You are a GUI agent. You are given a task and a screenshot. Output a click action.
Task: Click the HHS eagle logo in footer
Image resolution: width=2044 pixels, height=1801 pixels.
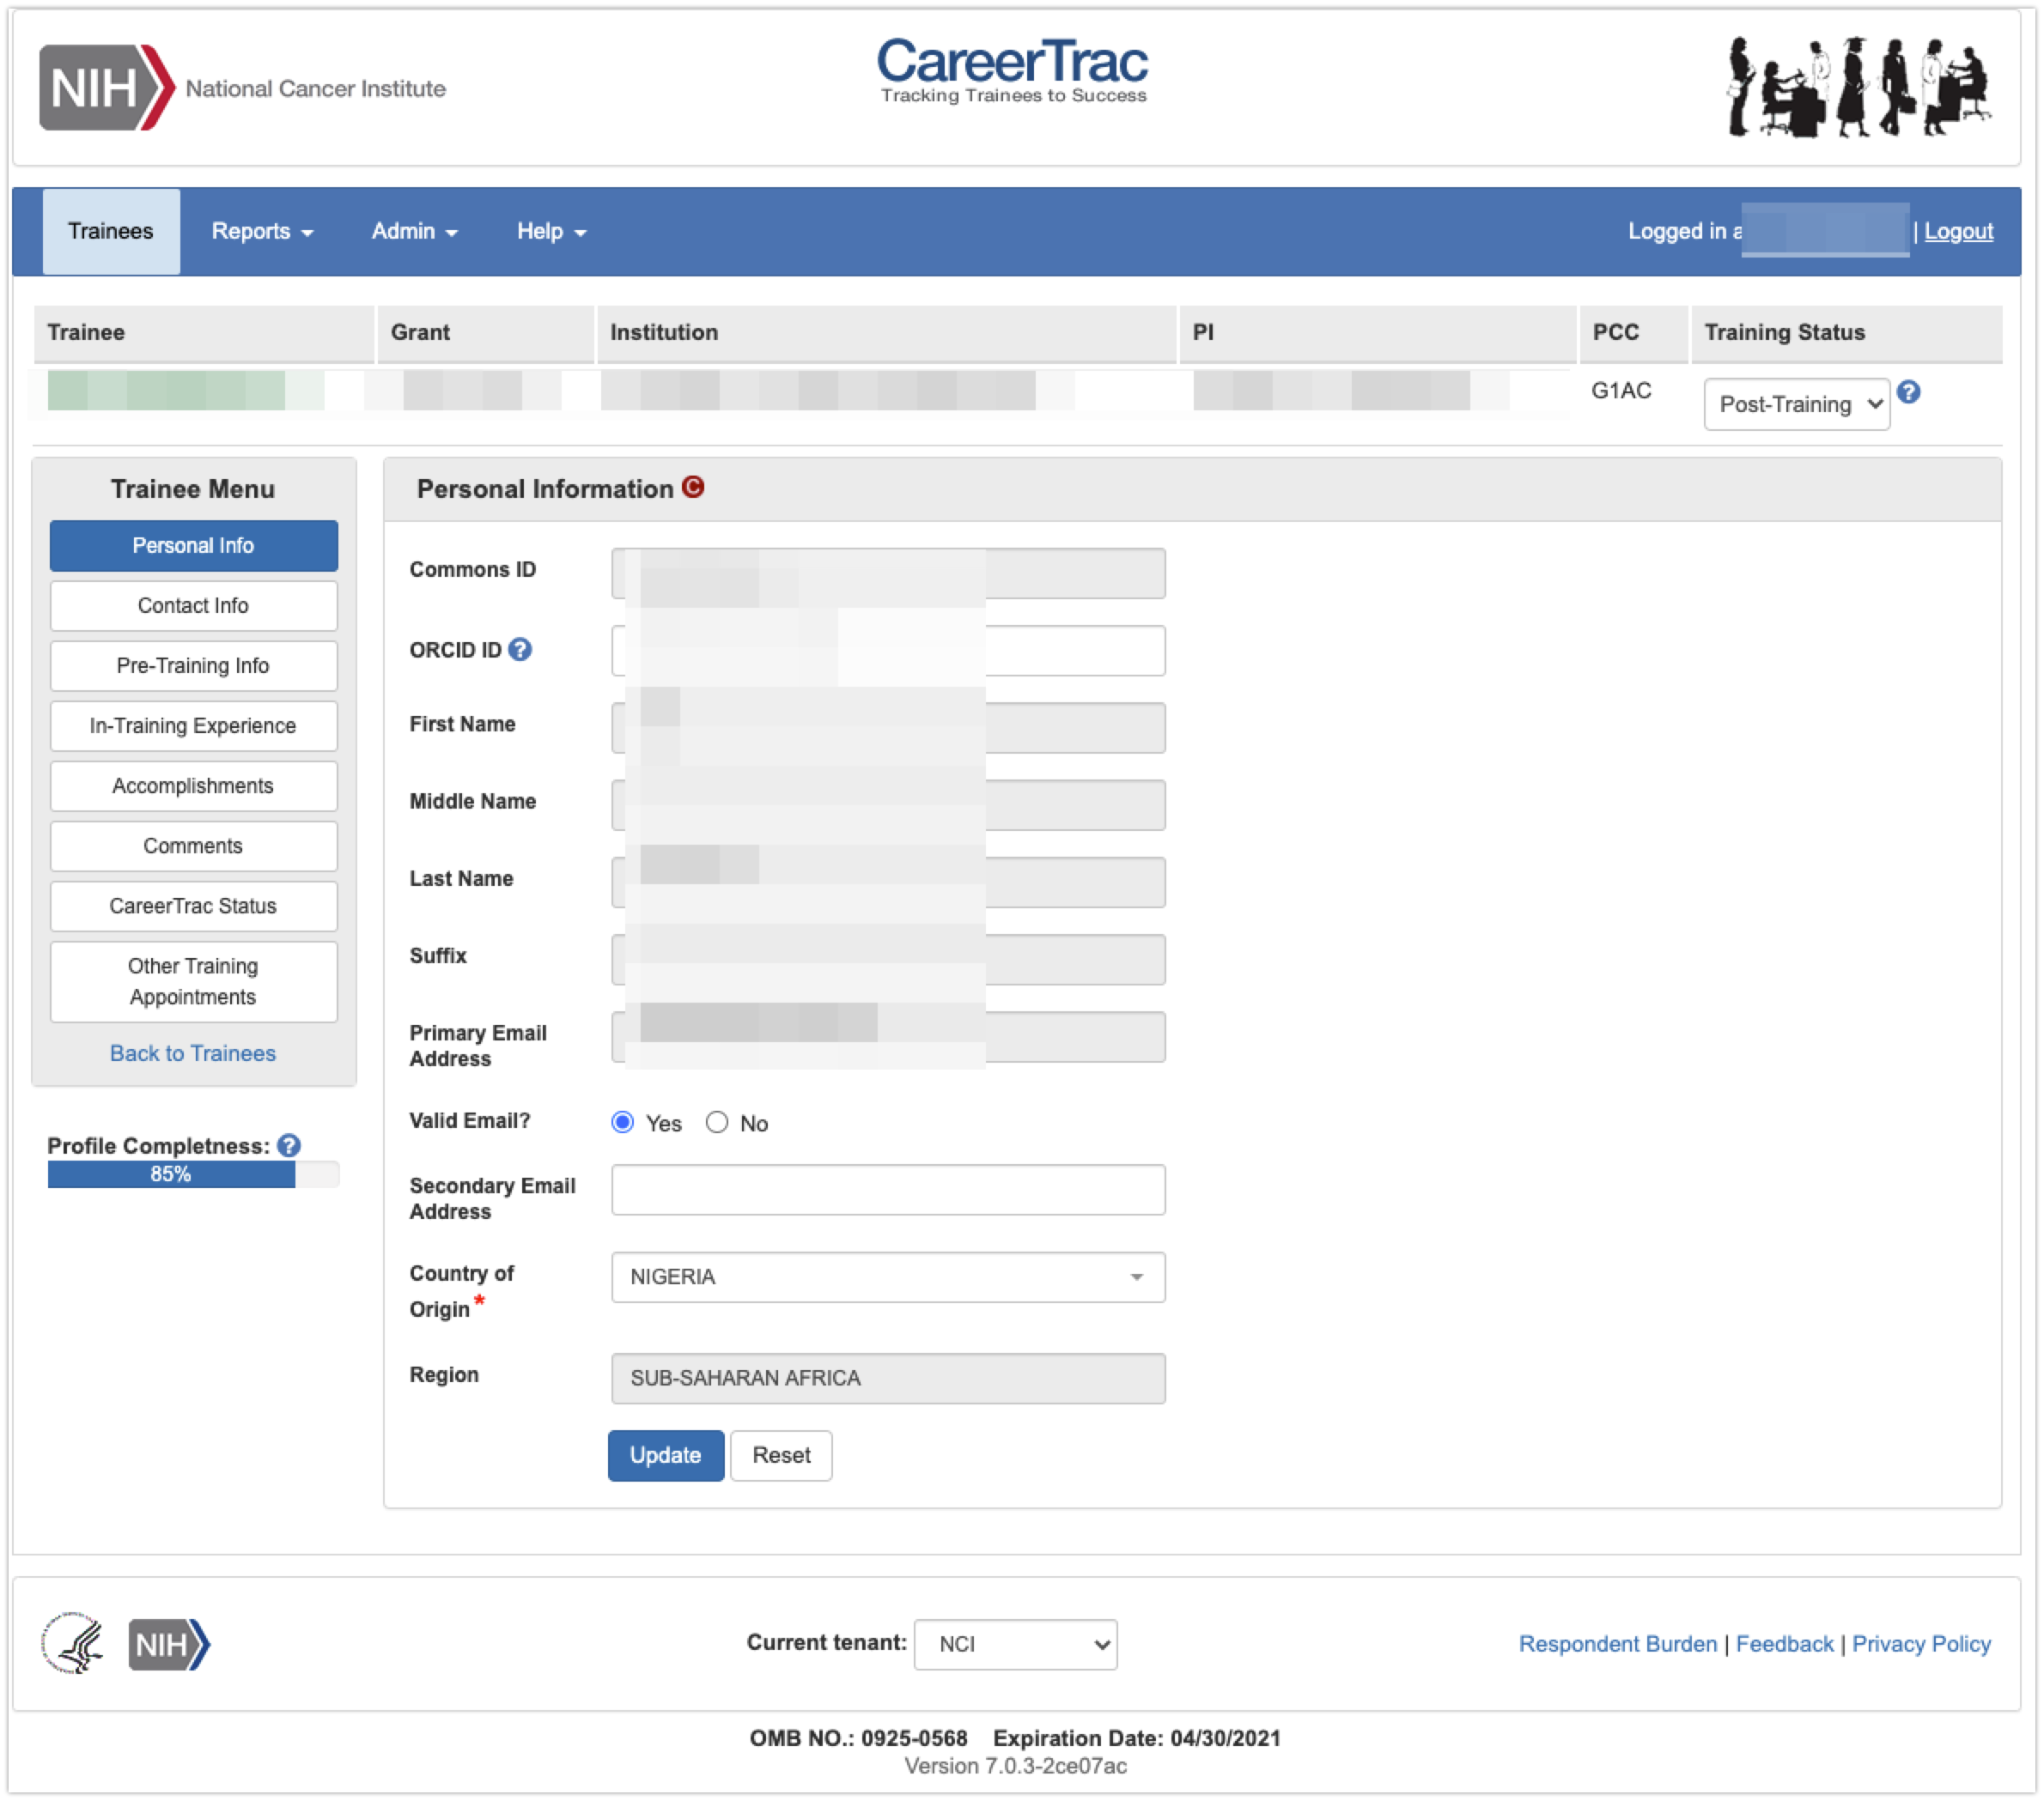72,1643
